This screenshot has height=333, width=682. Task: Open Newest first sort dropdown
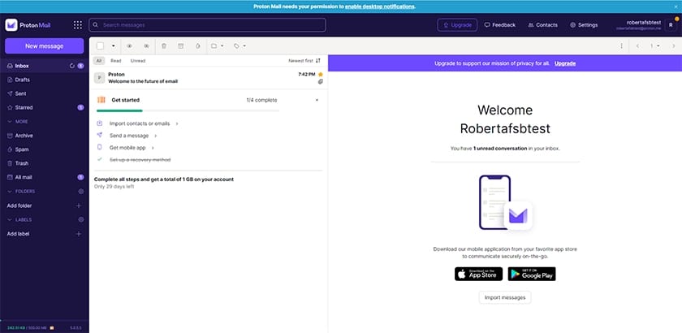pyautogui.click(x=304, y=60)
